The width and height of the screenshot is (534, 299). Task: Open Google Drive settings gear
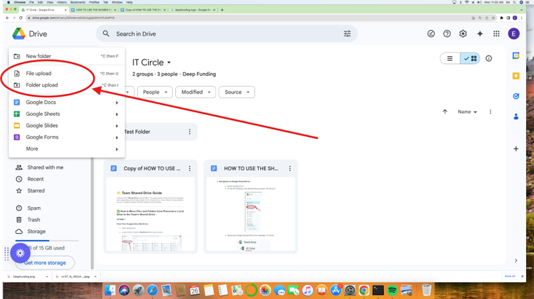coord(463,34)
